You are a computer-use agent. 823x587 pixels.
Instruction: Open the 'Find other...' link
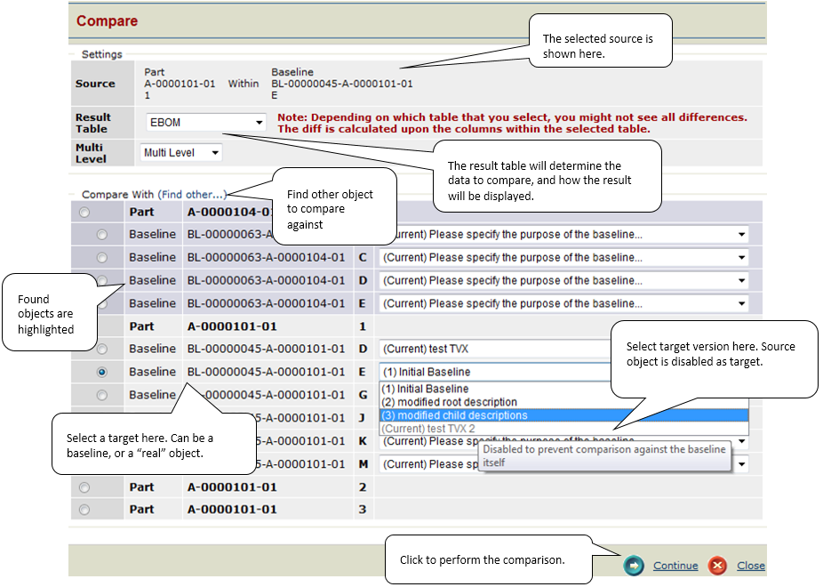point(191,194)
